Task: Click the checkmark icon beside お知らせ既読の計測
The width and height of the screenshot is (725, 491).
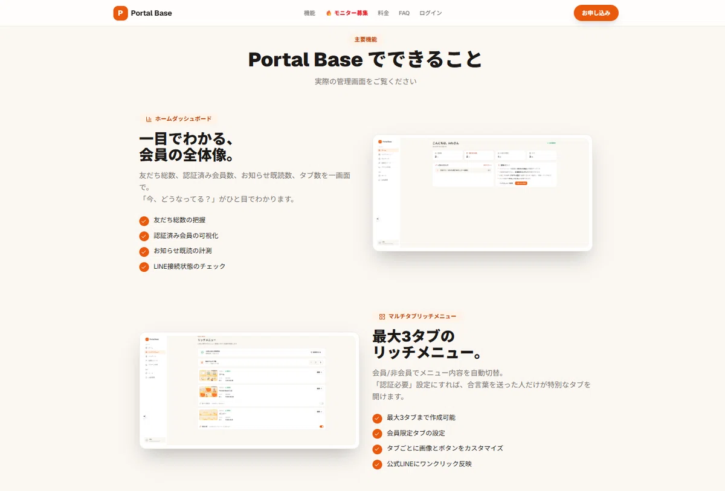Action: click(144, 251)
